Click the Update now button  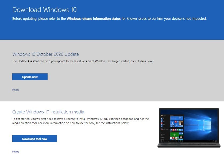[x=30, y=77]
